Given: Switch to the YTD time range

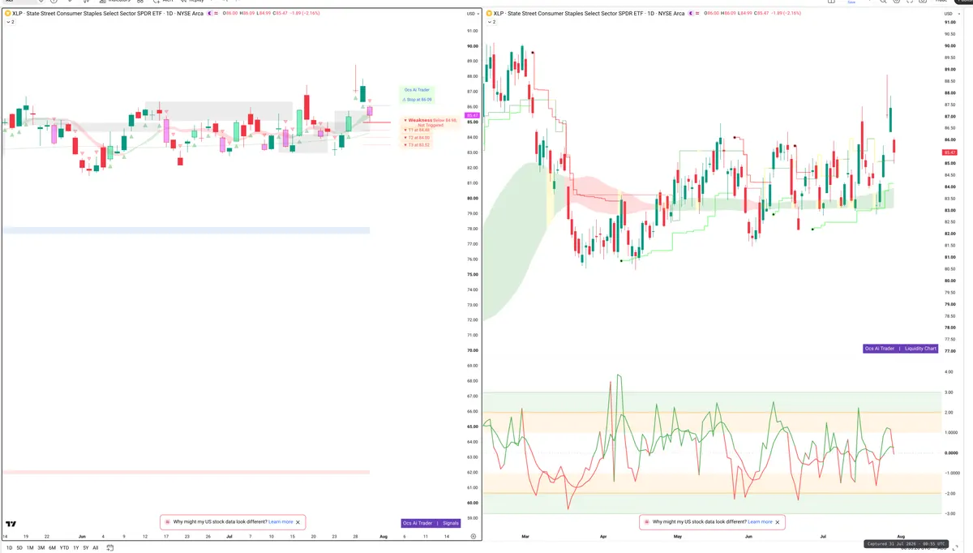Looking at the screenshot, I should 64,548.
